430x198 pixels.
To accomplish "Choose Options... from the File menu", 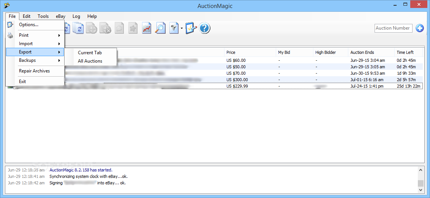I will tap(35, 25).
